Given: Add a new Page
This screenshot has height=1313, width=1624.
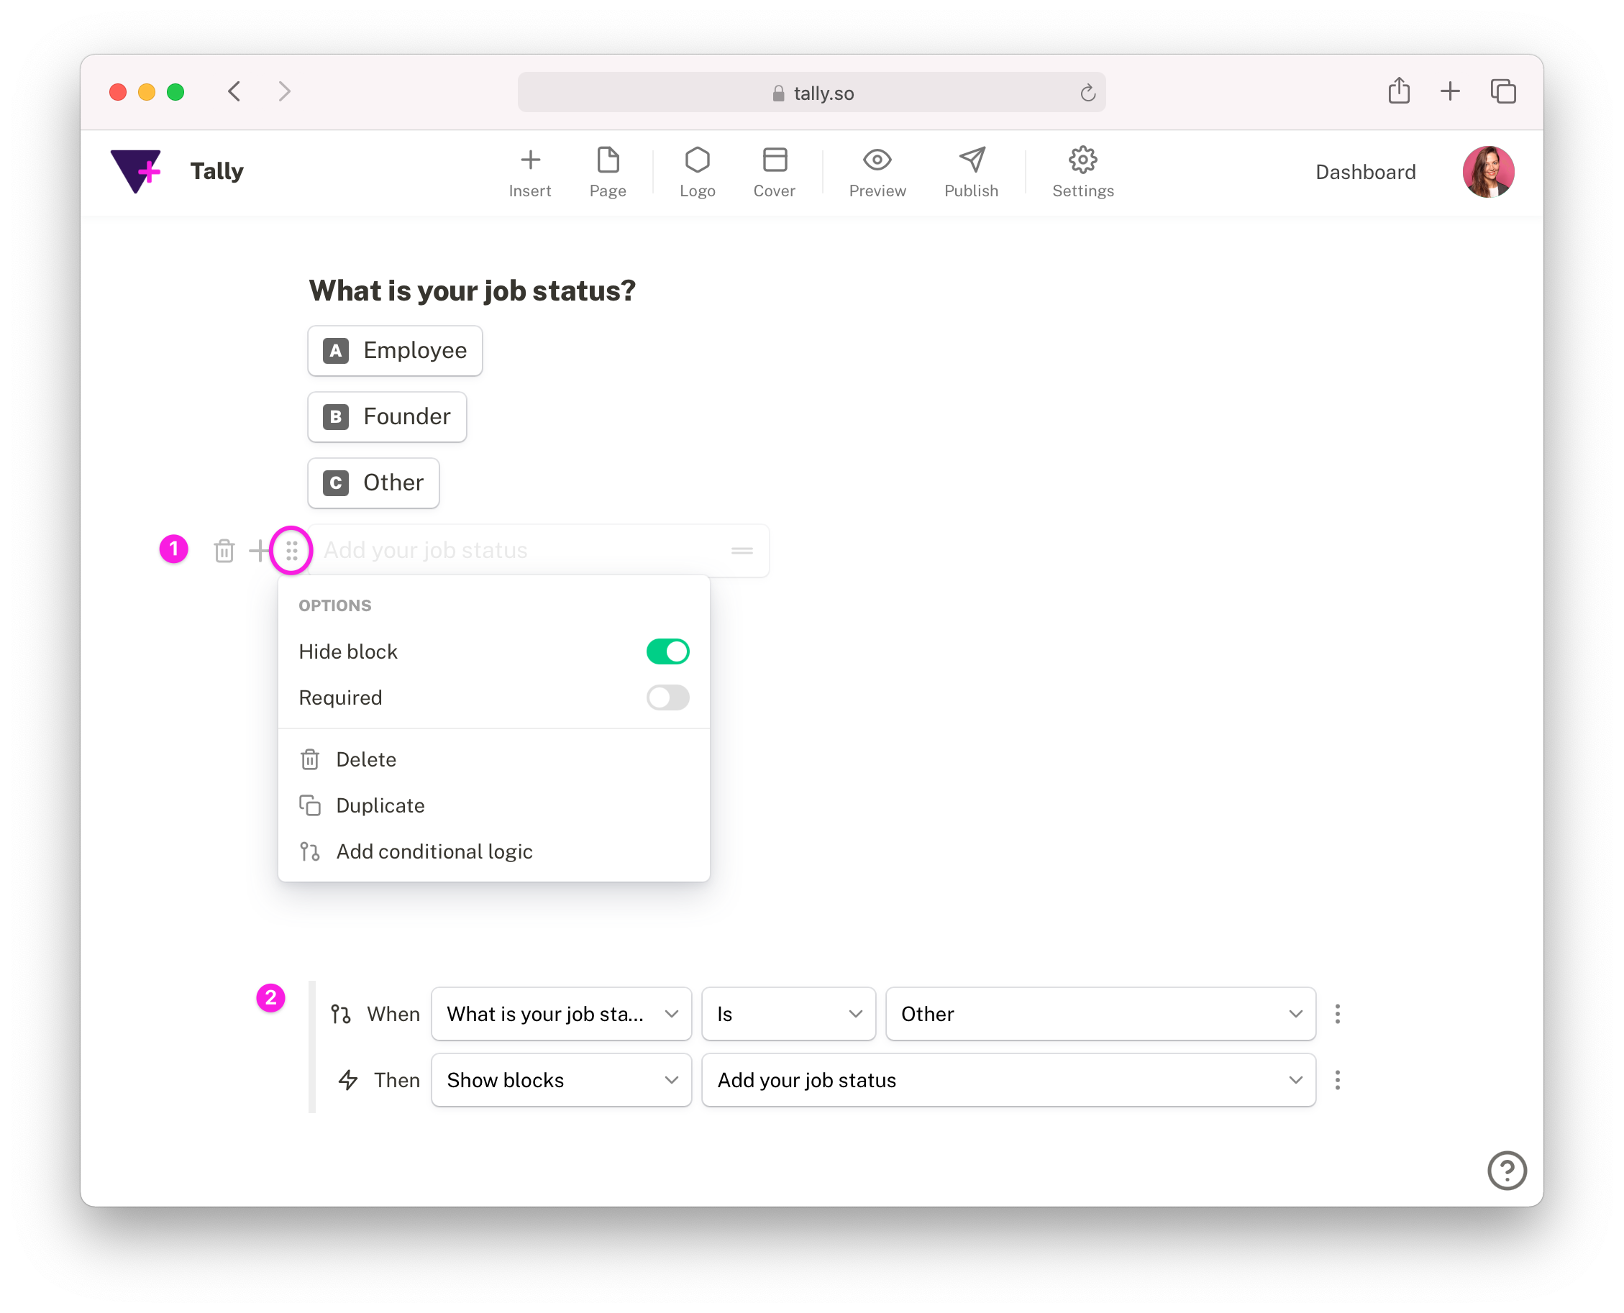Looking at the screenshot, I should 608,173.
